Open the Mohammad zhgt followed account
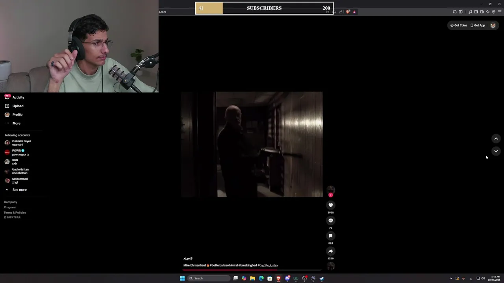 pyautogui.click(x=16, y=180)
